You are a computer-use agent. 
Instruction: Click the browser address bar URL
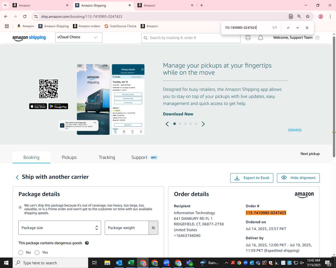82,16
